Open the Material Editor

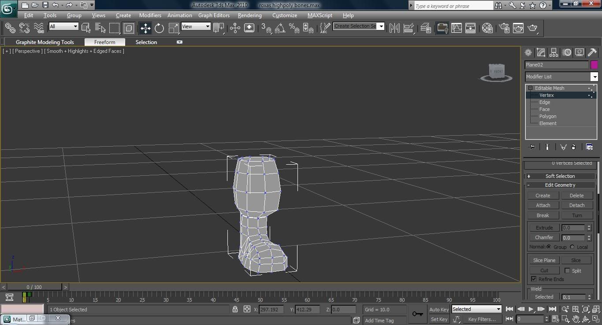click(x=487, y=28)
